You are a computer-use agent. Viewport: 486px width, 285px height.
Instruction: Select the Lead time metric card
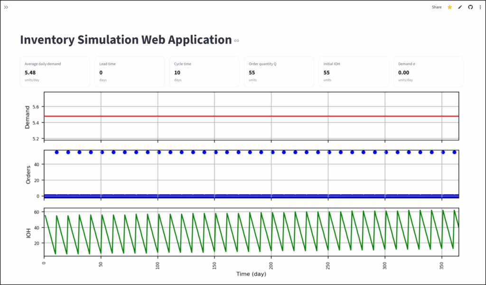click(x=130, y=72)
